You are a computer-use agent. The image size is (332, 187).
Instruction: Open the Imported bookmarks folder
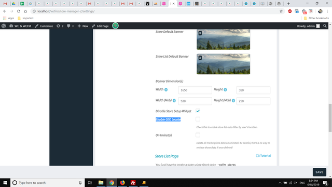tap(25, 18)
